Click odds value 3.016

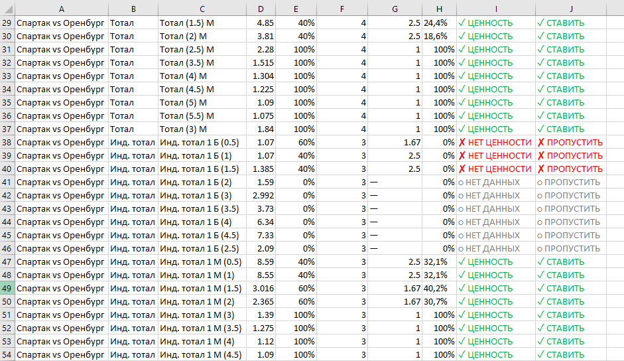pos(263,288)
